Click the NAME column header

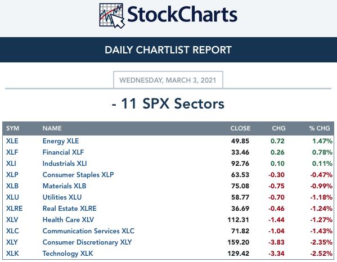pyautogui.click(x=52, y=128)
